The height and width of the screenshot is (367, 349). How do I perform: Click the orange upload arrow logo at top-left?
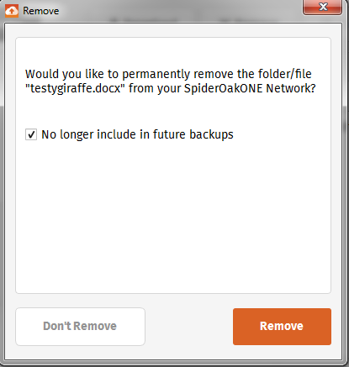point(12,11)
